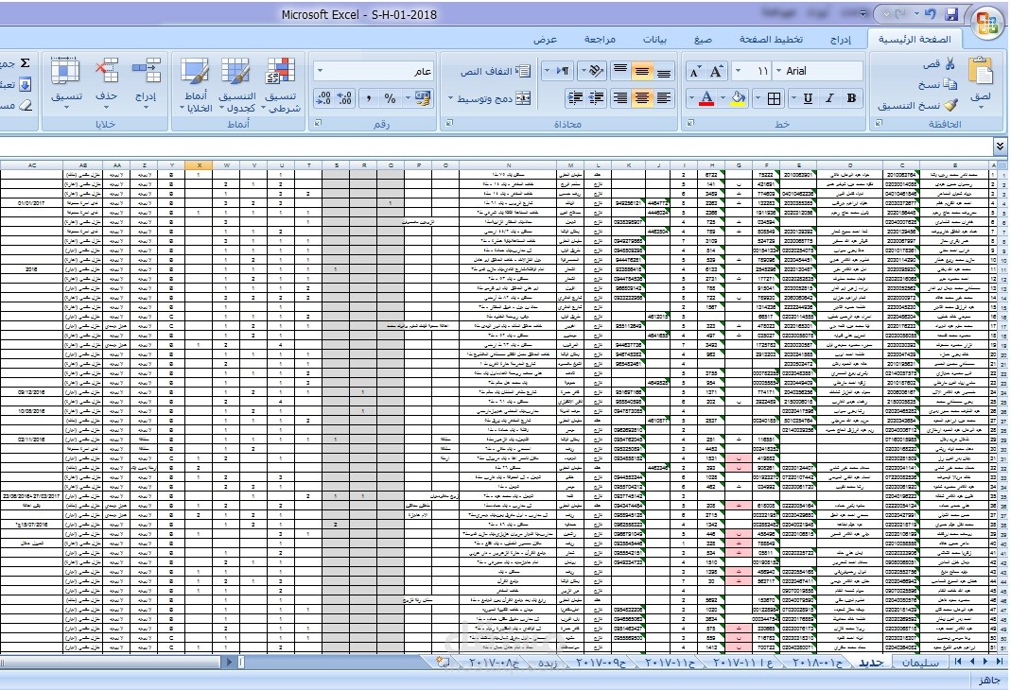Click the Percent Style % icon

point(390,98)
